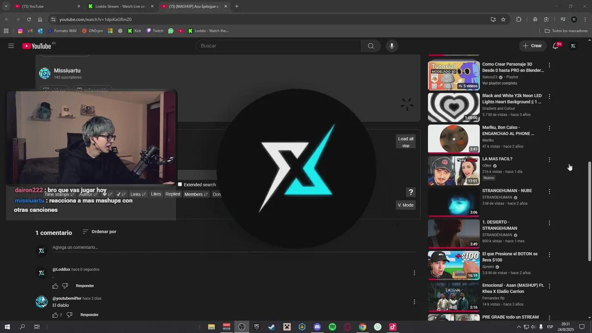Open the Members sort filter
Image resolution: width=592 pixels, height=333 pixels.
click(196, 194)
